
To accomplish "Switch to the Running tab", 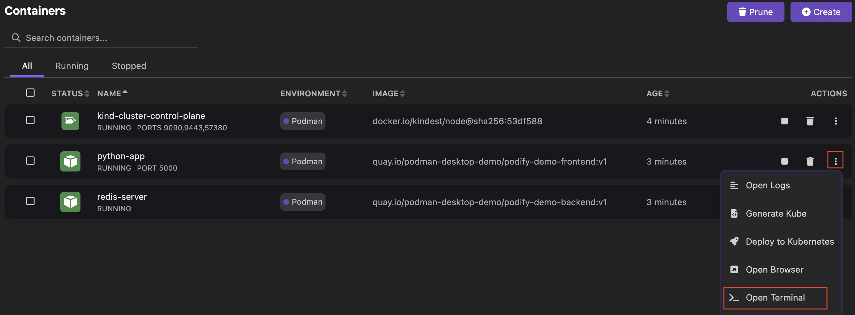I will pyautogui.click(x=72, y=66).
